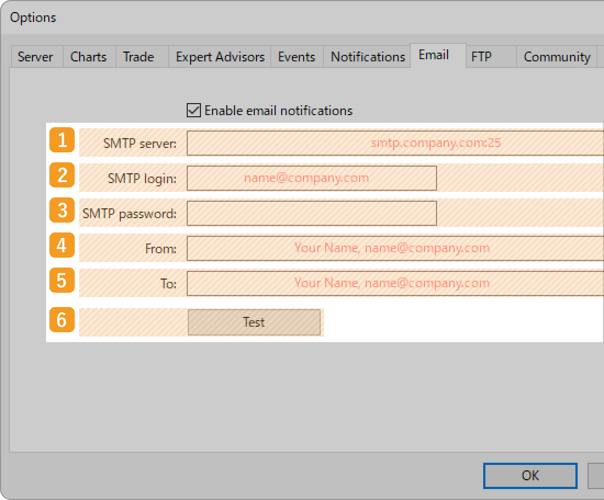Viewport: 604px width, 500px height.
Task: Click the orange step badge numbered 4
Action: pos(61,246)
